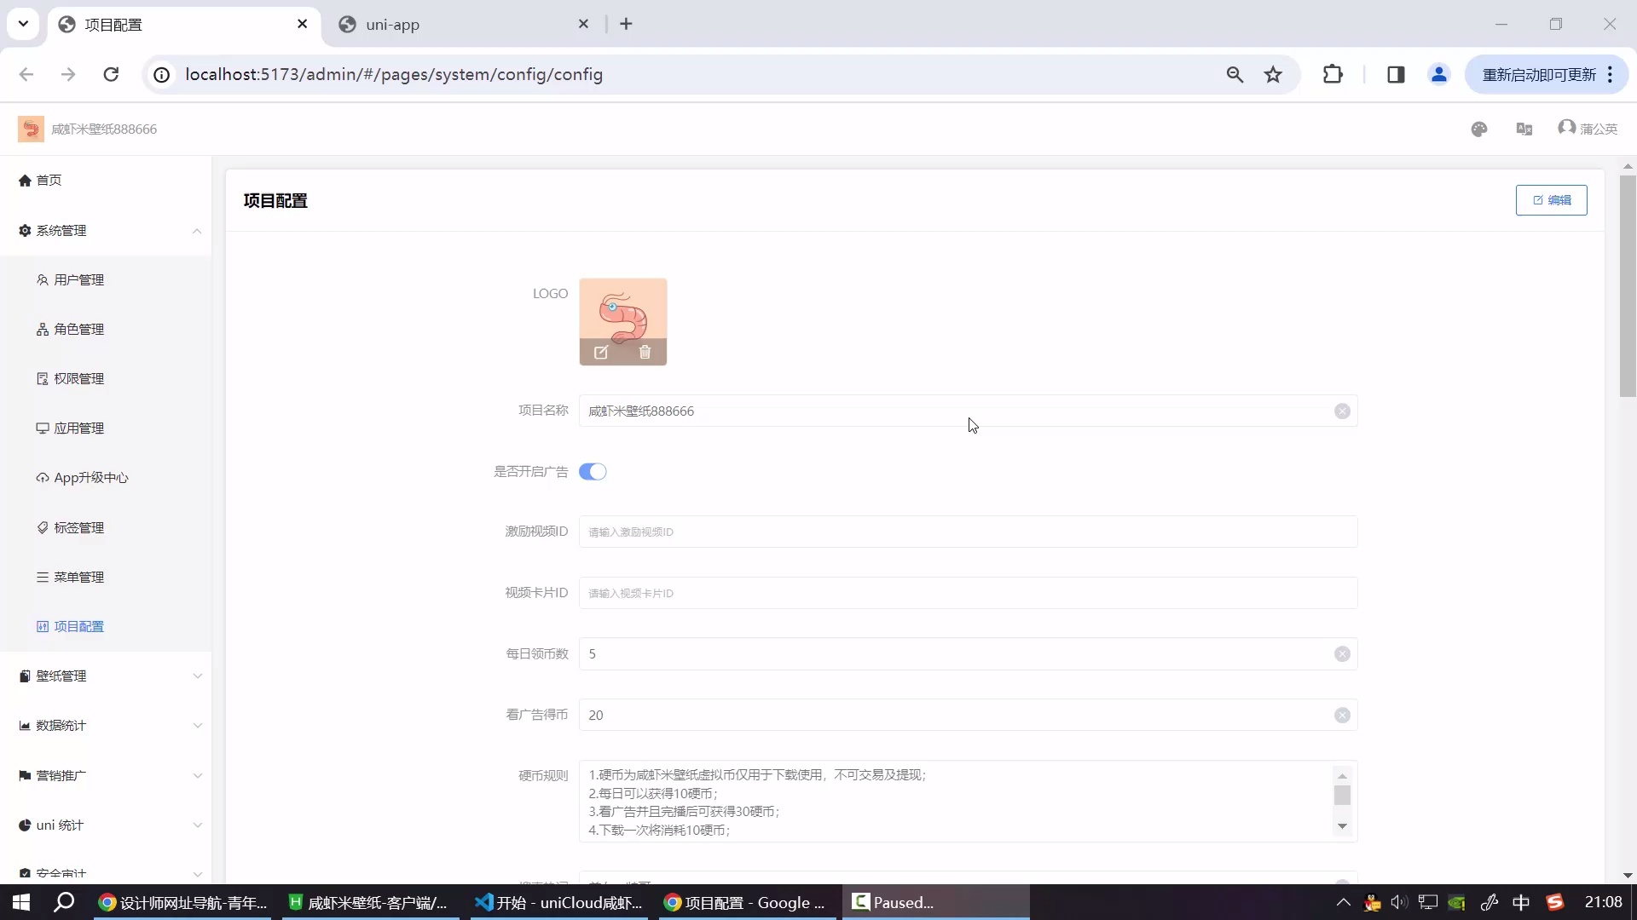The width and height of the screenshot is (1637, 920).
Task: Clear the 看广告得币 field value
Action: point(1342,716)
